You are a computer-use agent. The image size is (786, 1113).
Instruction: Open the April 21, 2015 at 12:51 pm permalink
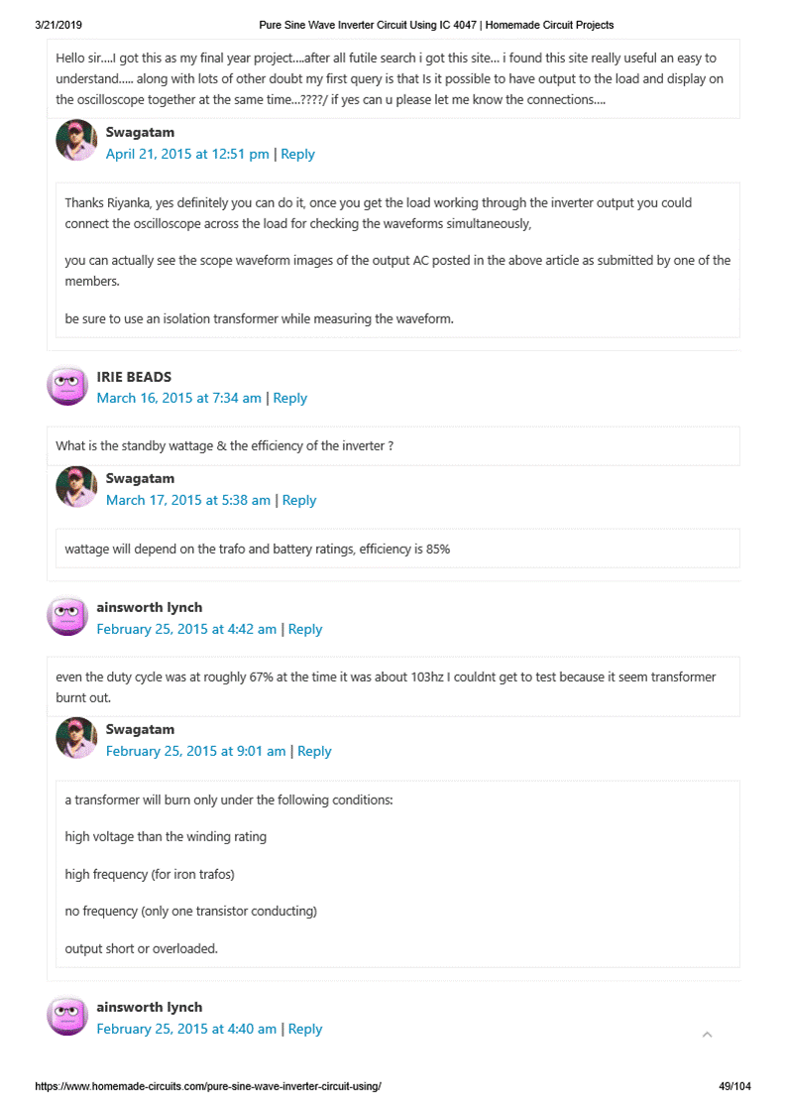tap(187, 154)
